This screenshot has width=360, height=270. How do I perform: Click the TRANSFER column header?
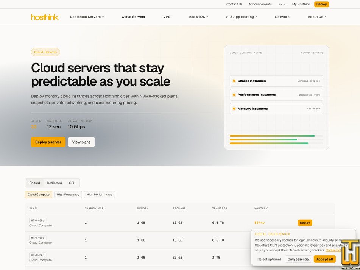(220, 208)
